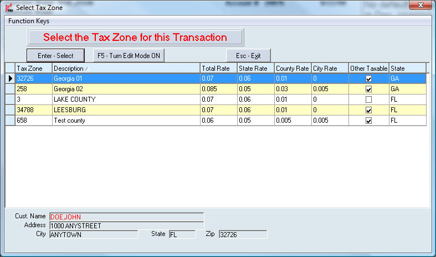
Task: Close the Select Tax Zone window
Action: 419,7
